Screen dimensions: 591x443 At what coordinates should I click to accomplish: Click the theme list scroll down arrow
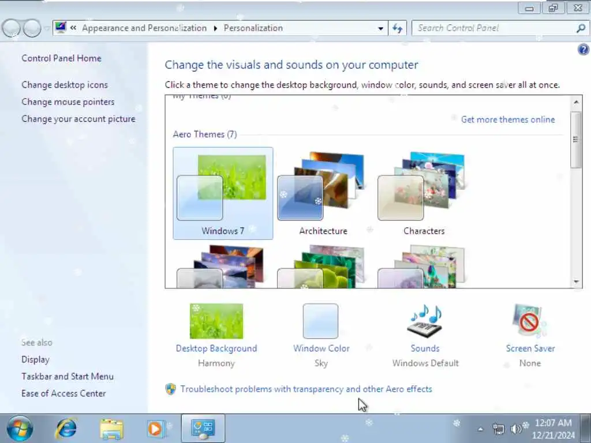coord(576,281)
